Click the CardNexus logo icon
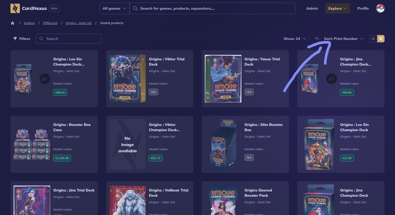 (x=15, y=8)
